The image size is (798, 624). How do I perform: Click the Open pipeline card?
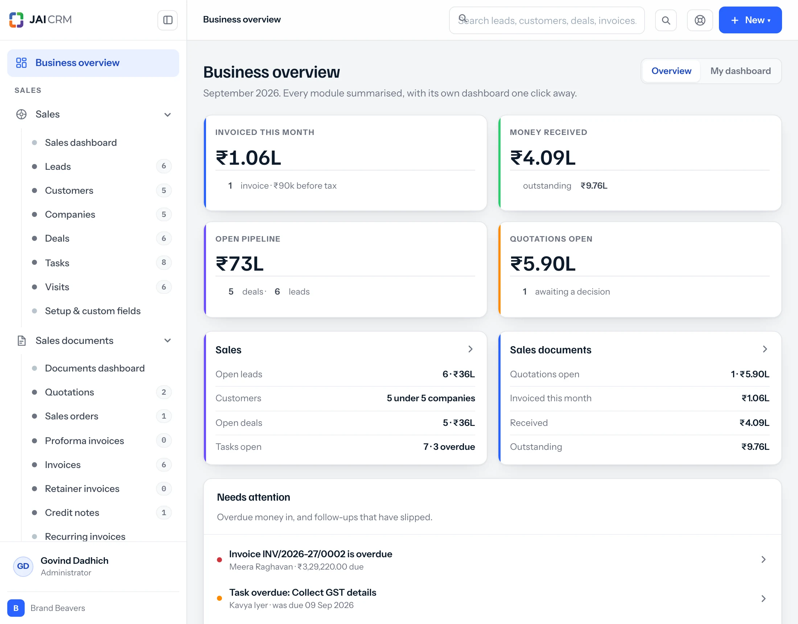click(345, 270)
